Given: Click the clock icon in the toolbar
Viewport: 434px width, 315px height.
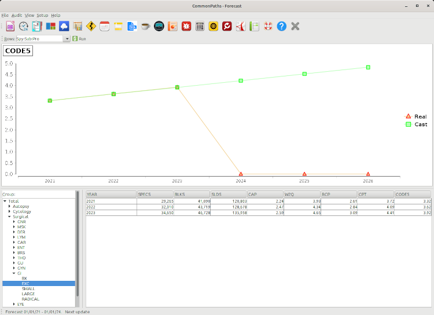Looking at the screenshot, I should point(23,26).
